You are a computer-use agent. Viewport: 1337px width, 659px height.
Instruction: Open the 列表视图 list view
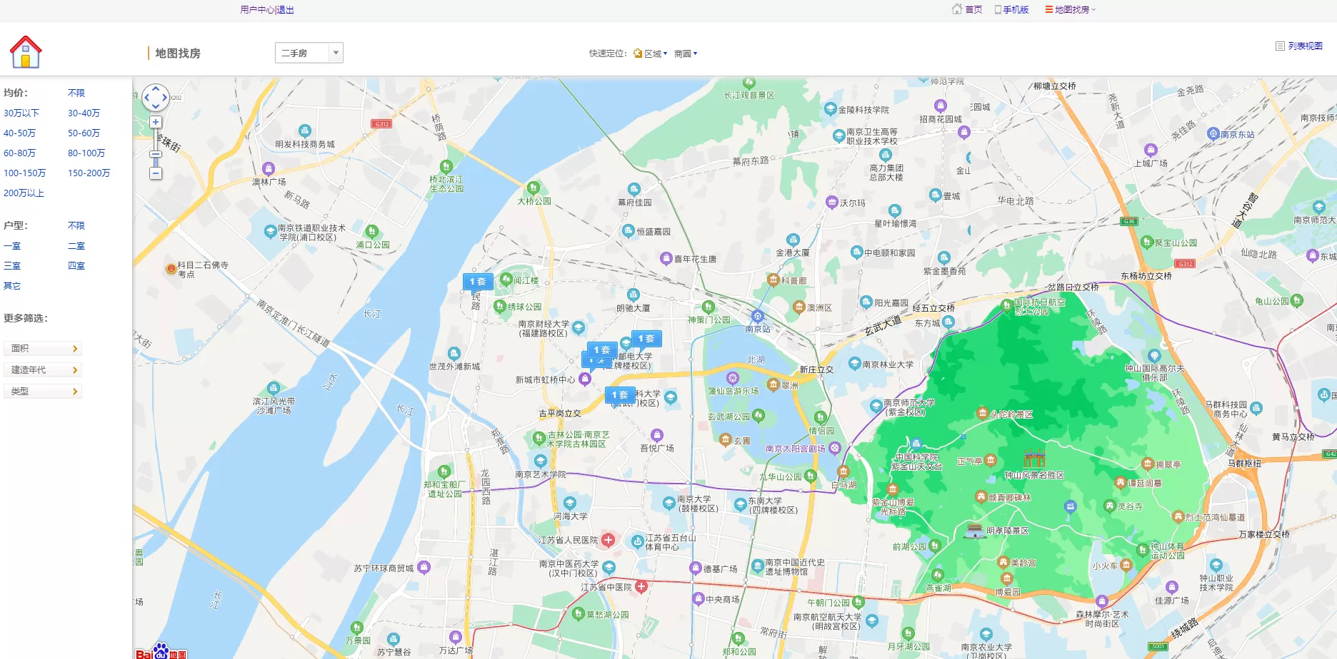tap(1304, 46)
